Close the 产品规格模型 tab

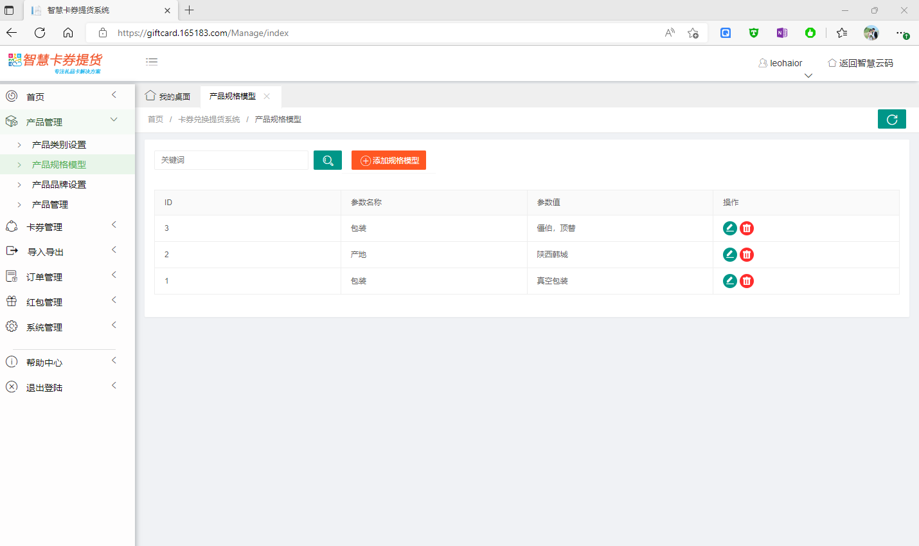point(267,96)
